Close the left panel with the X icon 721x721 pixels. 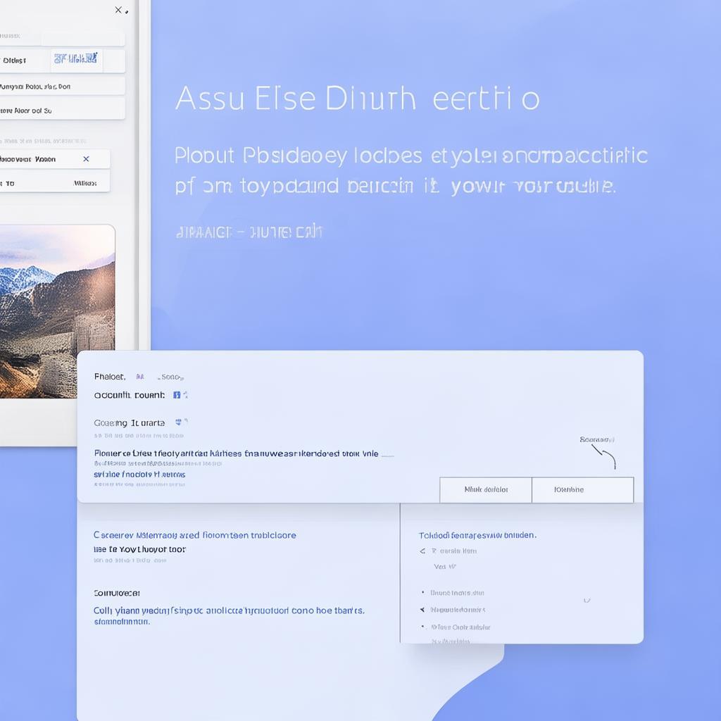[118, 10]
